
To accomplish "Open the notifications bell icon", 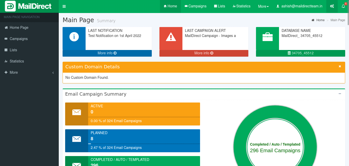I will click(343, 6).
